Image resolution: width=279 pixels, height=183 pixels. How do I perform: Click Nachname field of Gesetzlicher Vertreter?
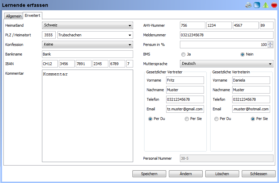click(x=185, y=90)
